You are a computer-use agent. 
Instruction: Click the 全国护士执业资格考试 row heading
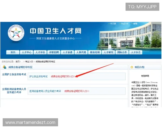(x=14, y=74)
